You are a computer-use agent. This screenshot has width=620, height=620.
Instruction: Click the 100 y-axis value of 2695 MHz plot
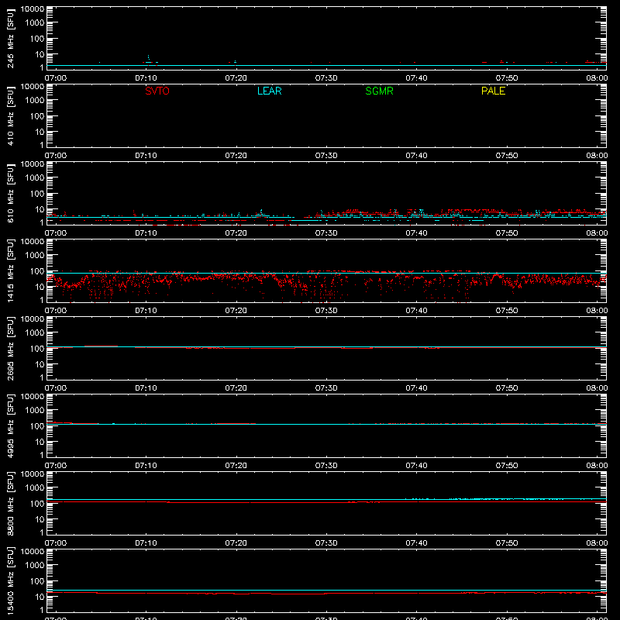(37, 349)
